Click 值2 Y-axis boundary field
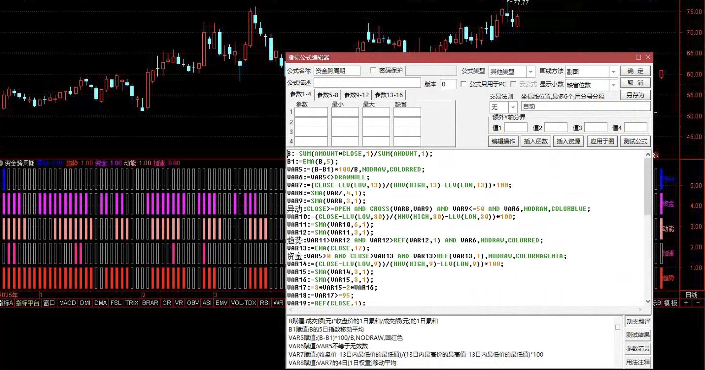The height and width of the screenshot is (370, 705). 555,127
